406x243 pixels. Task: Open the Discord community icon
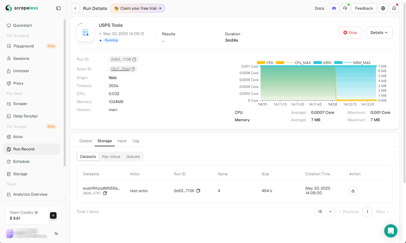click(x=334, y=8)
